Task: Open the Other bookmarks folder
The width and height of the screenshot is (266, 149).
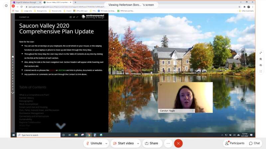Action: [x=246, y=11]
